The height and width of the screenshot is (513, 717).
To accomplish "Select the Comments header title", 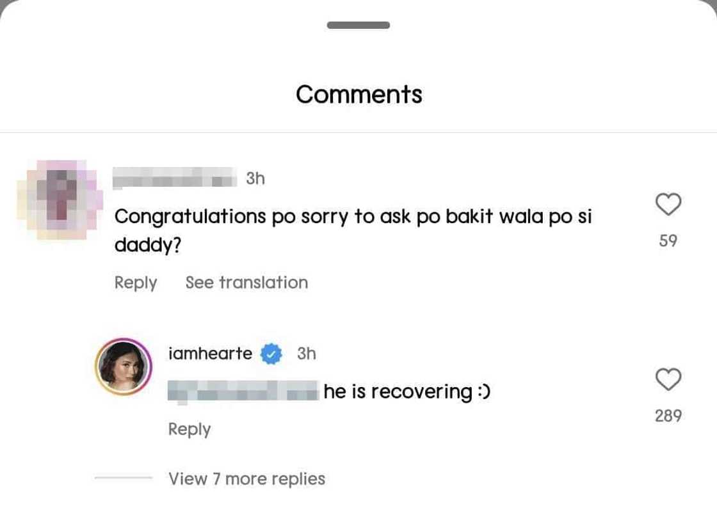I will [x=359, y=95].
